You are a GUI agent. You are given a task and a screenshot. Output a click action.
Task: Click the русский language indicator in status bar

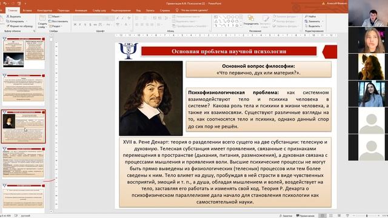pyautogui.click(x=25, y=216)
